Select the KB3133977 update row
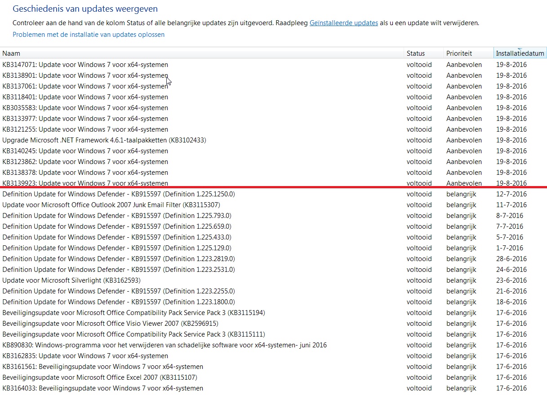The height and width of the screenshot is (395, 547). (273, 119)
